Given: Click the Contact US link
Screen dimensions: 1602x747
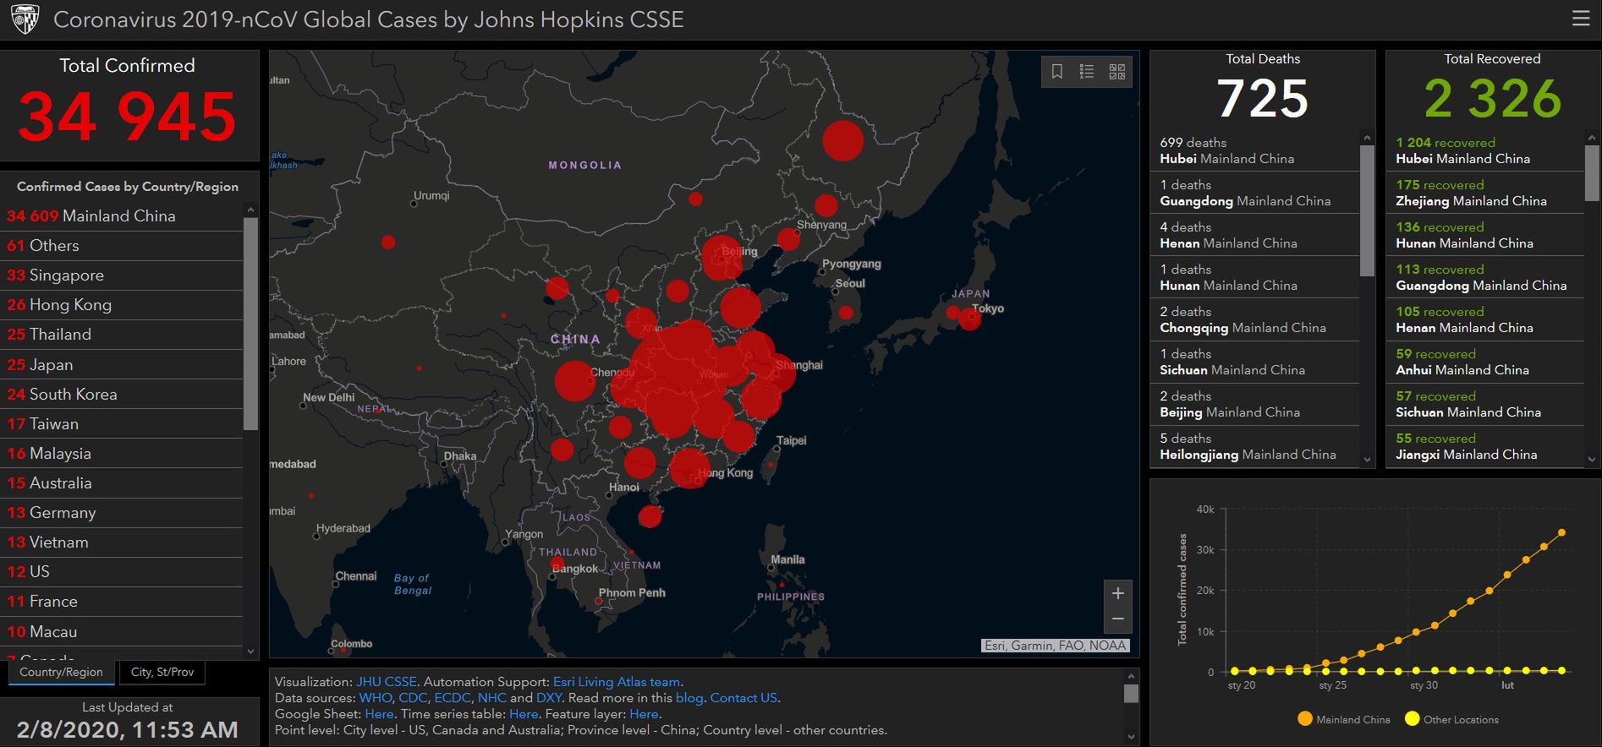Looking at the screenshot, I should [x=743, y=698].
